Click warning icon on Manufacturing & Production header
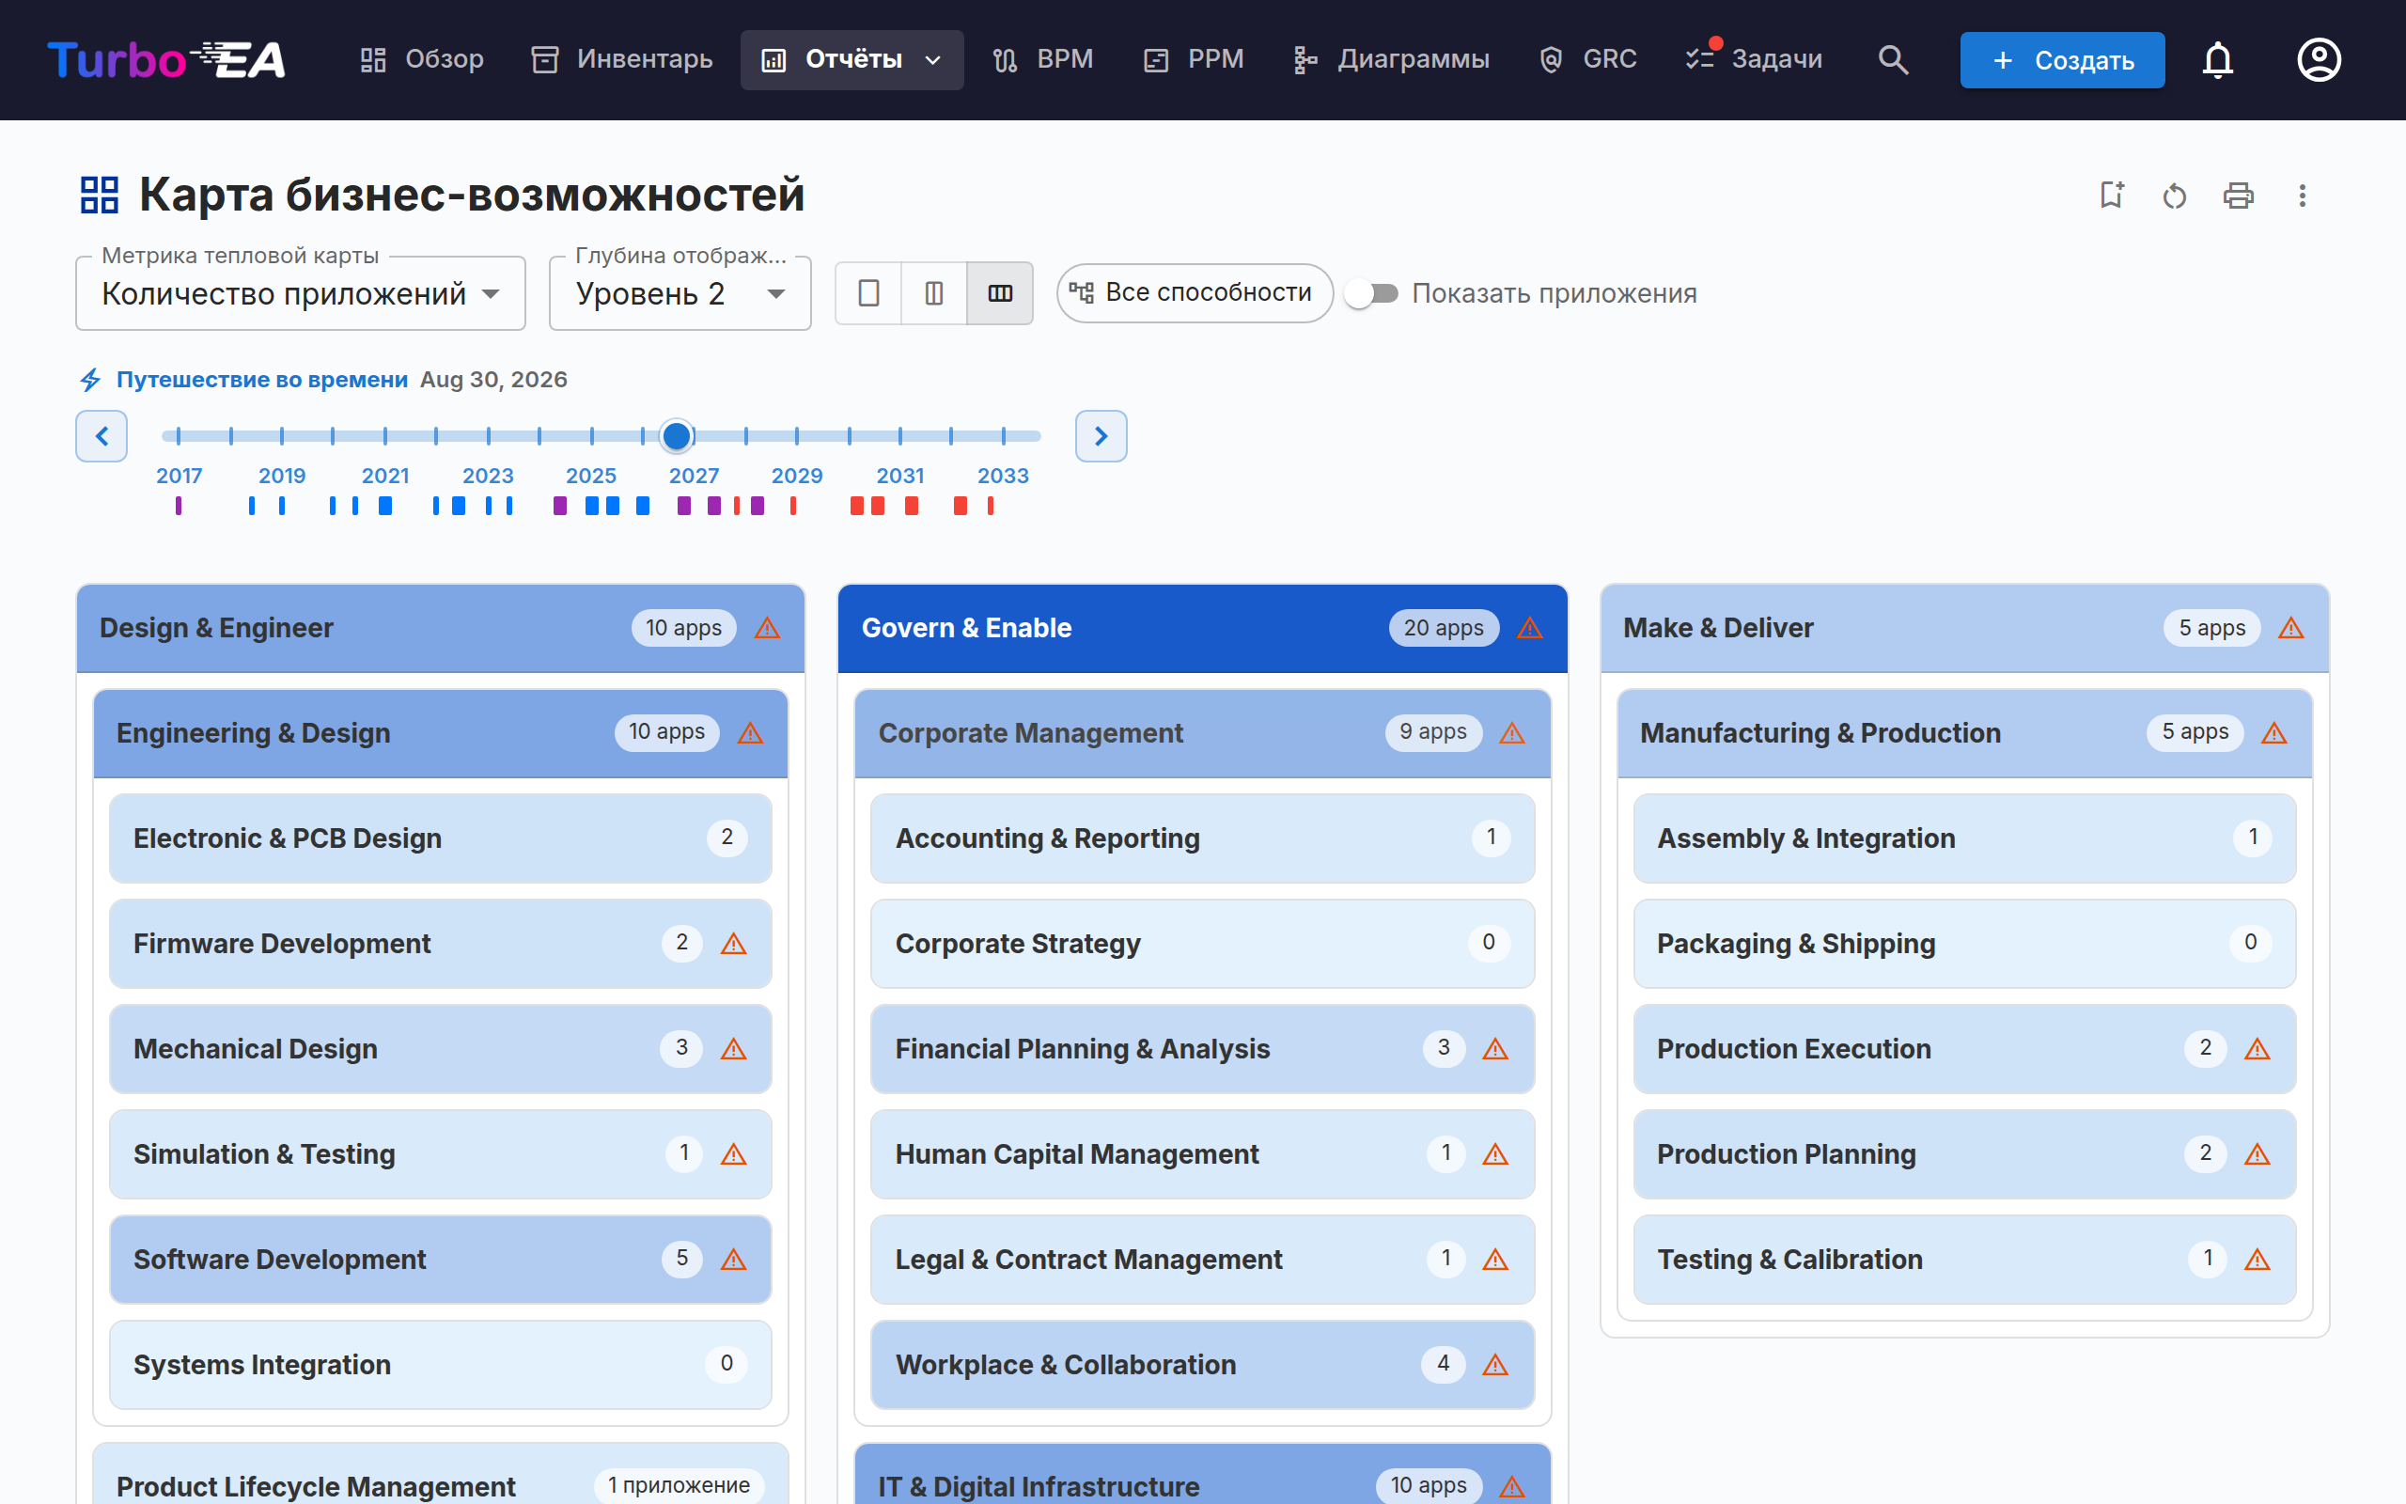This screenshot has width=2406, height=1504. (2273, 733)
